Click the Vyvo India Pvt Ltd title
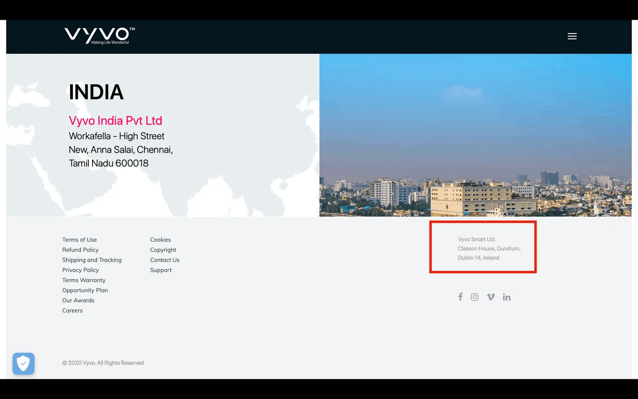The width and height of the screenshot is (638, 399). (x=115, y=121)
